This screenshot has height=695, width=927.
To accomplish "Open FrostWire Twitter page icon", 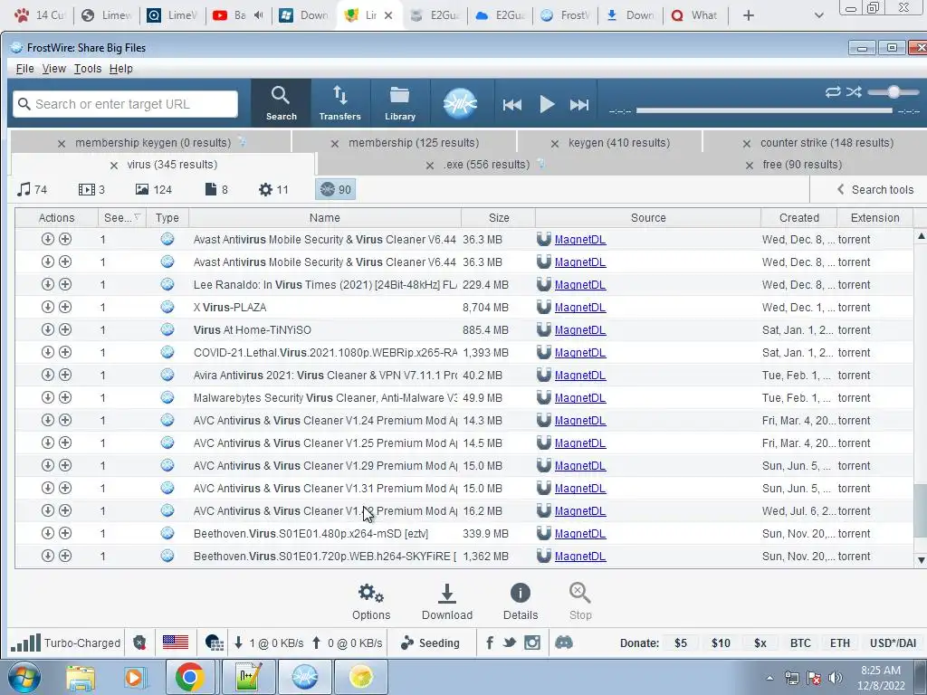I will click(510, 643).
